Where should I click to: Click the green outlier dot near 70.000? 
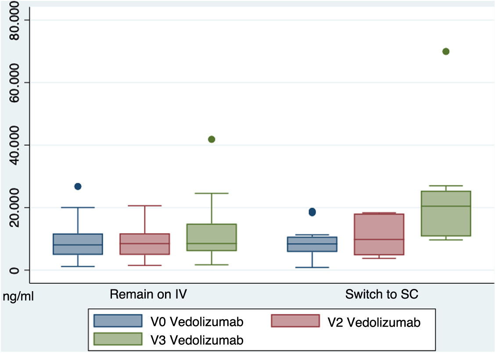coord(446,51)
